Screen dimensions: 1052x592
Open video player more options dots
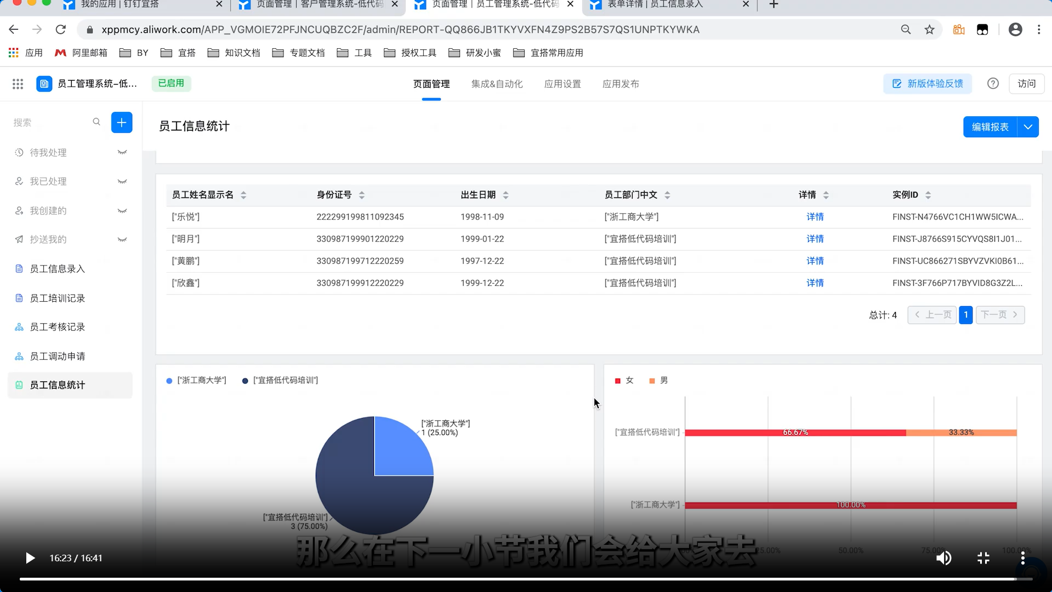click(x=1023, y=558)
